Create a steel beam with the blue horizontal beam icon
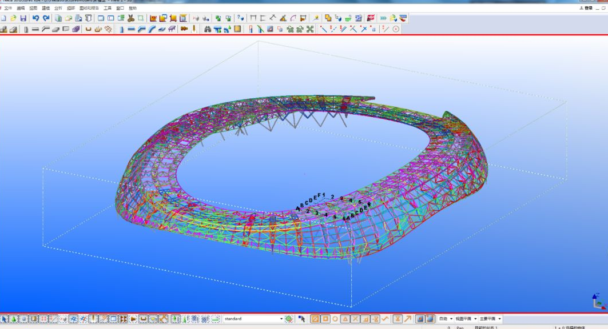The image size is (608, 329). (x=131, y=29)
